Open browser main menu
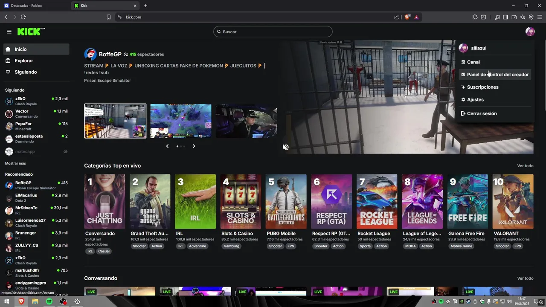Image resolution: width=546 pixels, height=307 pixels. point(540,17)
